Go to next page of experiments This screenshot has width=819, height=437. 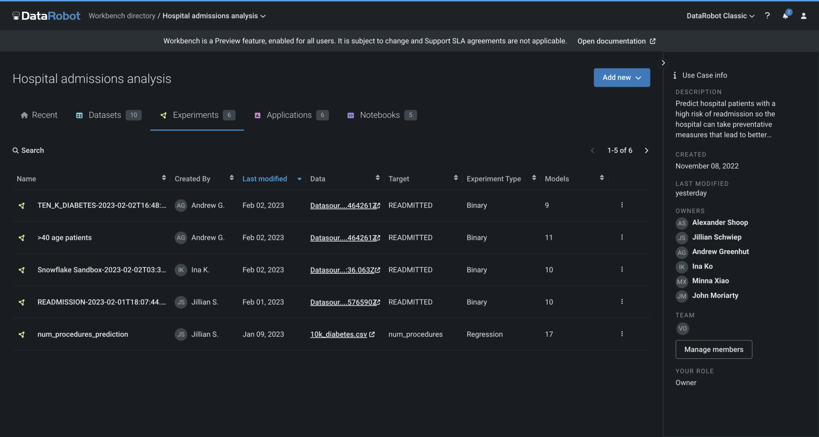(646, 150)
